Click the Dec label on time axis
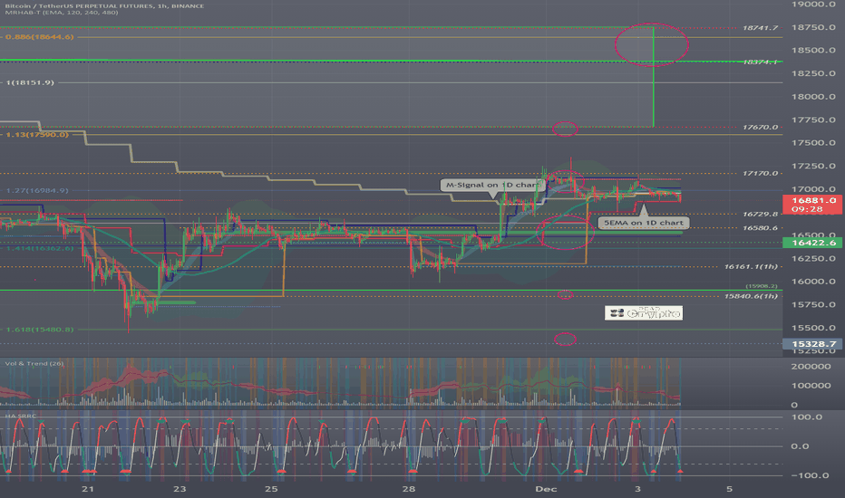The width and height of the screenshot is (845, 498). [546, 489]
